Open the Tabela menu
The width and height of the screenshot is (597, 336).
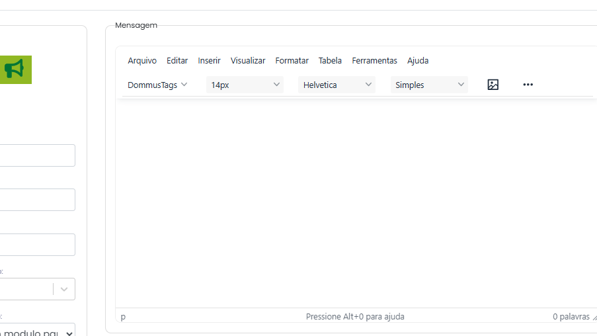(330, 60)
